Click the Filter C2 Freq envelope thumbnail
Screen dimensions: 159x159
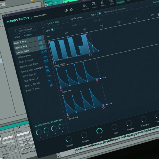[51, 85]
